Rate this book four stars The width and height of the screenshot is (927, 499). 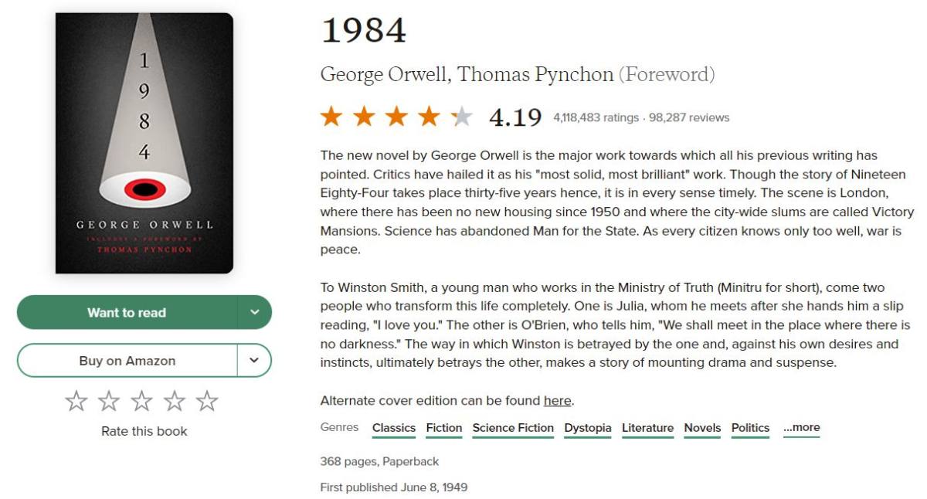click(175, 401)
